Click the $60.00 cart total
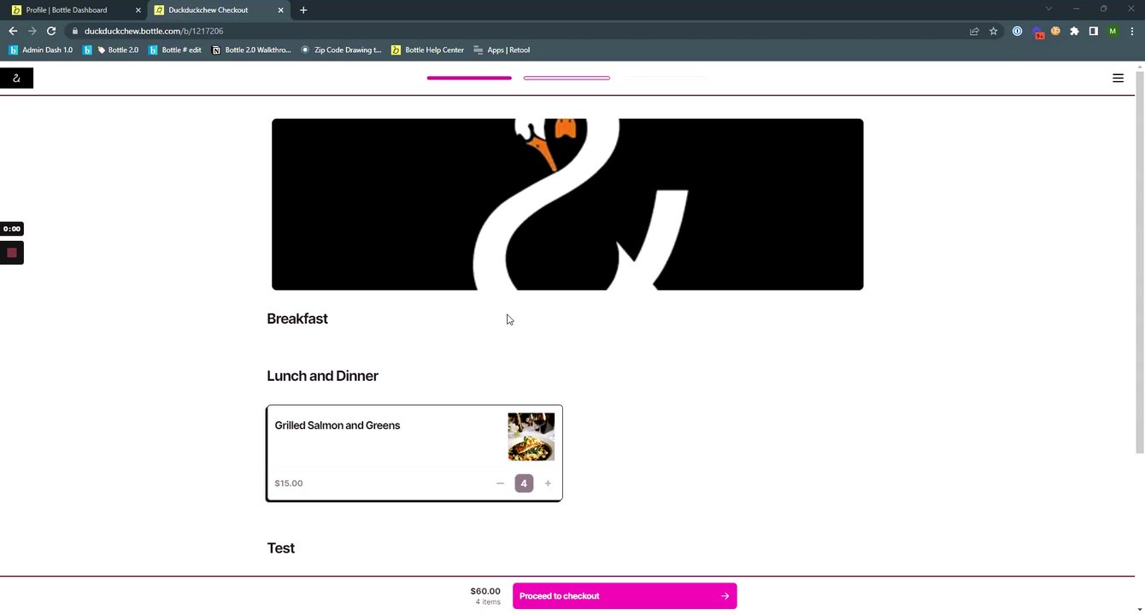 pos(485,591)
